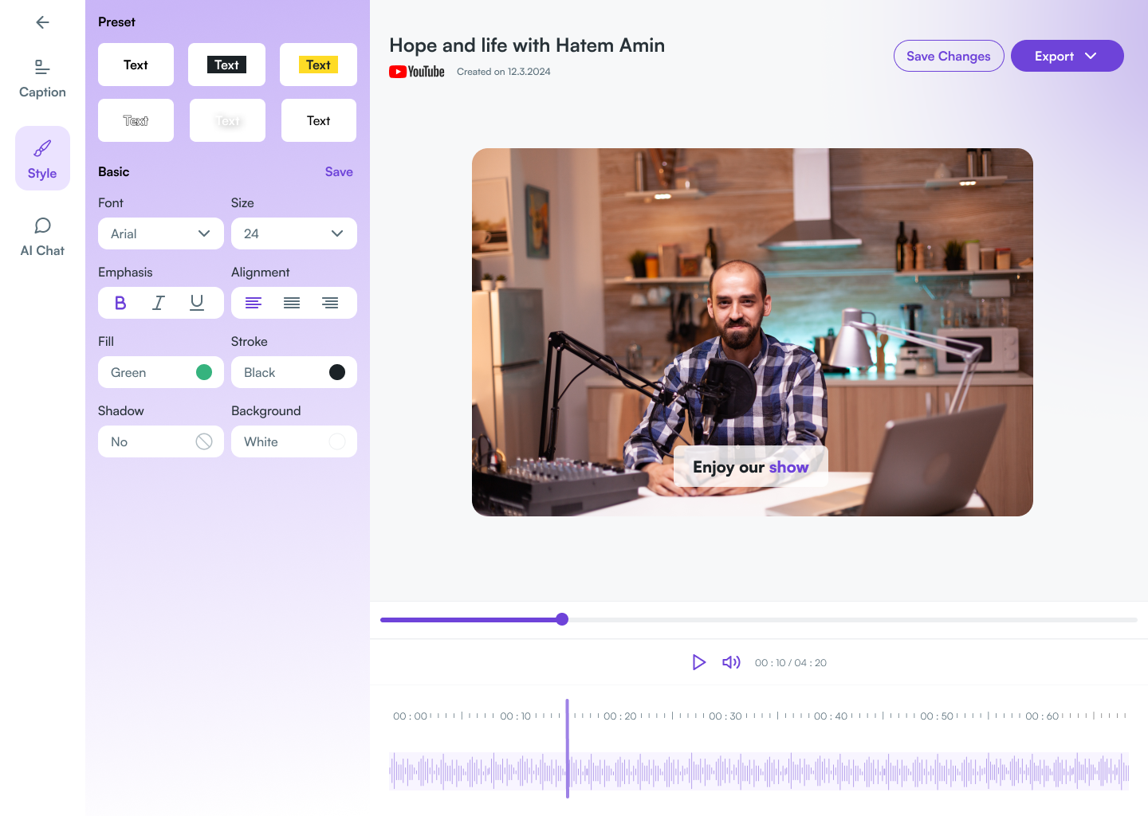Open the AI Chat tab
1148x816 pixels.
click(42, 237)
